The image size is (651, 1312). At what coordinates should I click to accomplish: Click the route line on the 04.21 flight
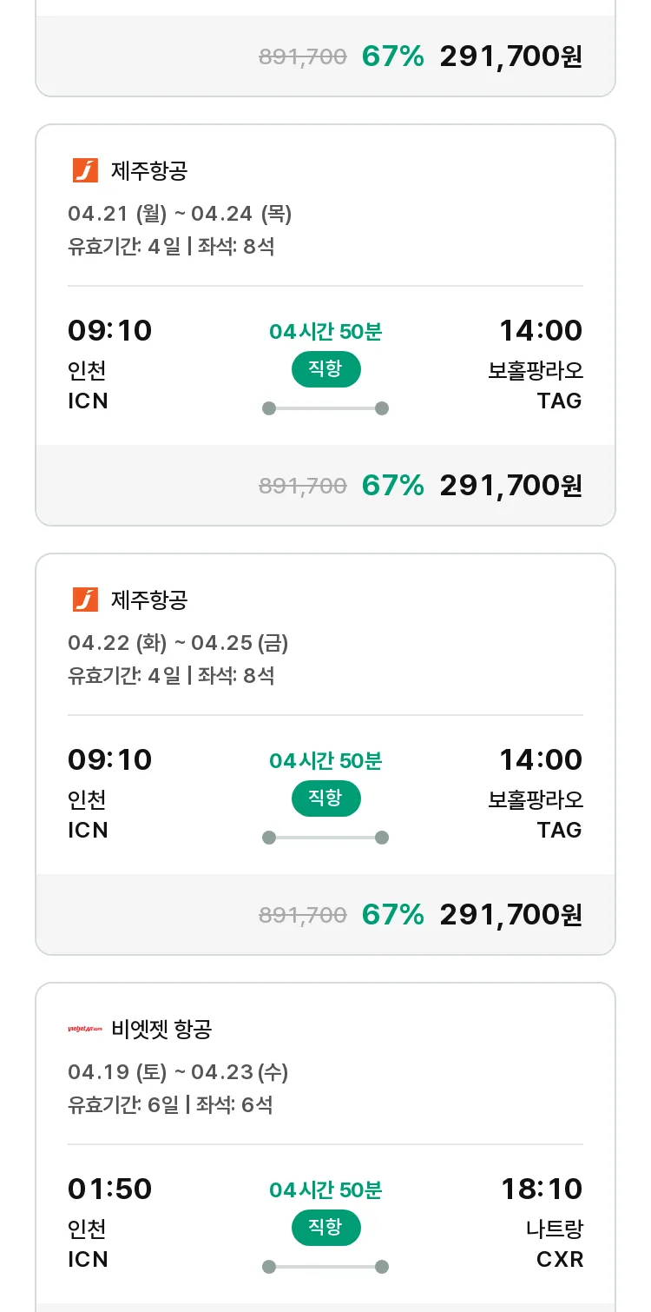pos(325,408)
